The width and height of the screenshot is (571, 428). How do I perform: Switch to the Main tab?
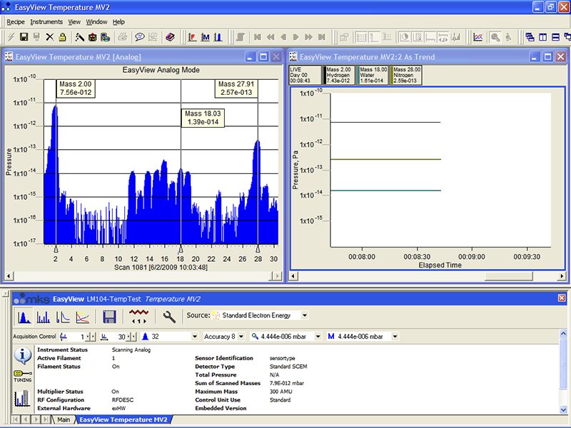64,420
